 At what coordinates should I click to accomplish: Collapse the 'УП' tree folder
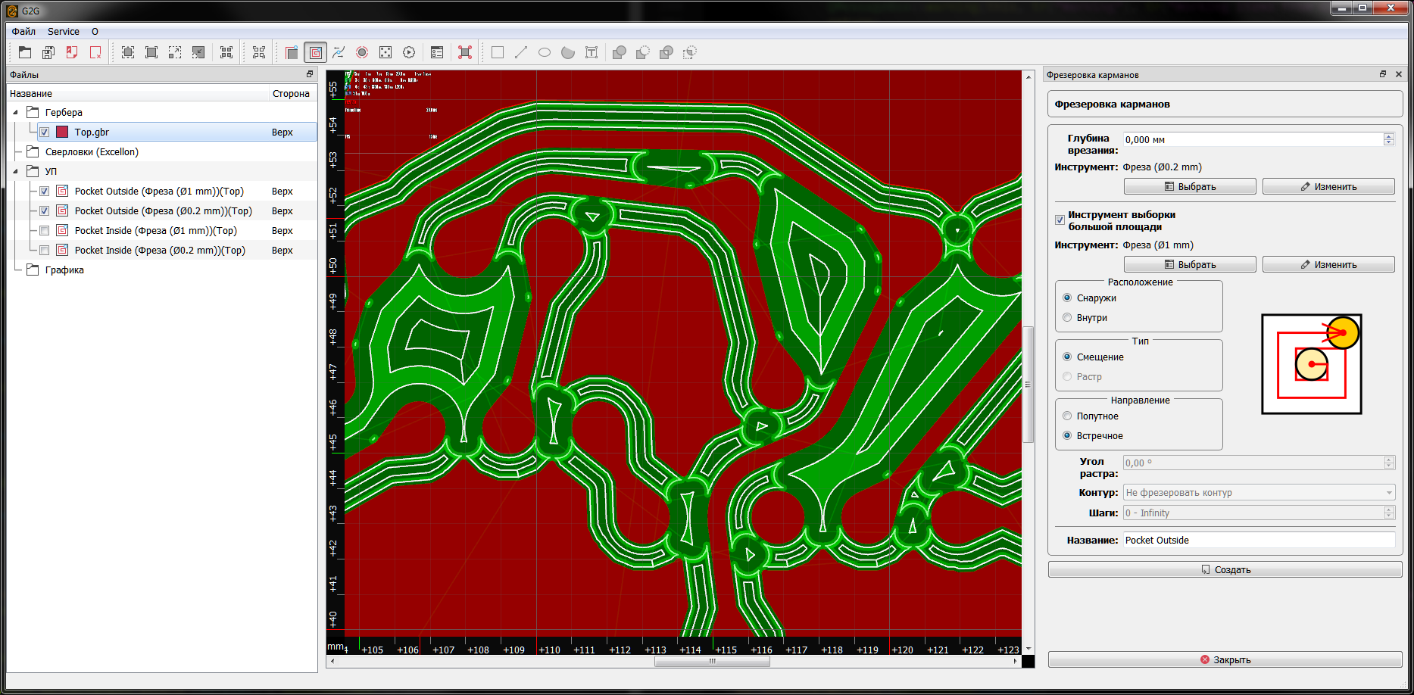16,171
